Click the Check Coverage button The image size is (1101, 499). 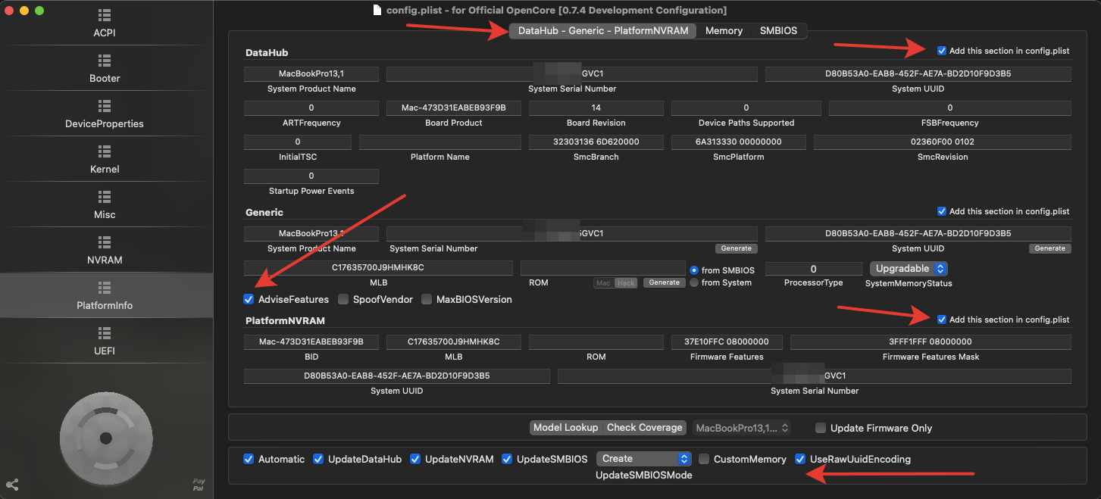pyautogui.click(x=644, y=428)
